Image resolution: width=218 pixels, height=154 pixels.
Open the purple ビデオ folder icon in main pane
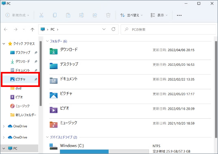pyautogui.click(x=54, y=110)
